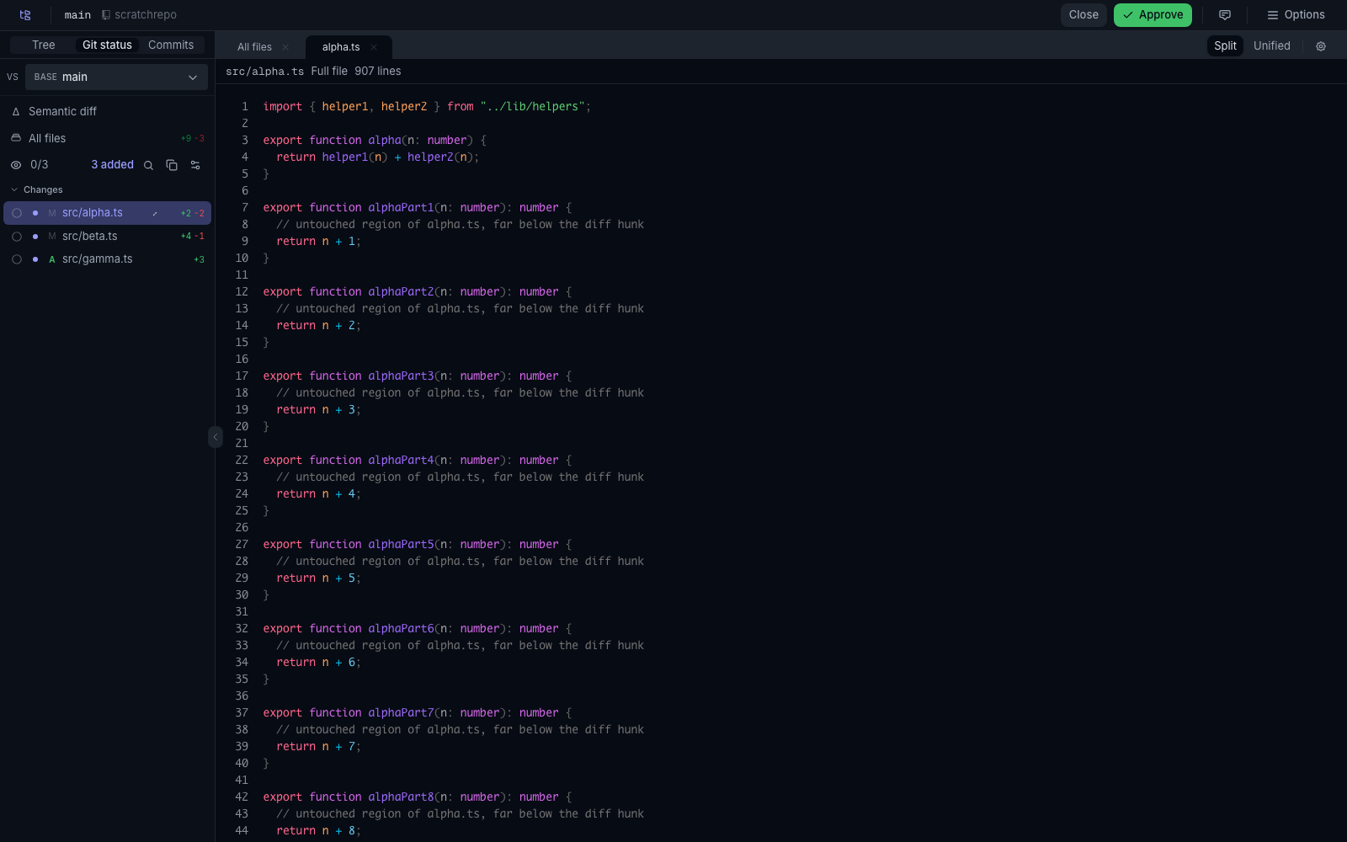The width and height of the screenshot is (1347, 842).
Task: Approve the review
Action: [x=1153, y=15]
